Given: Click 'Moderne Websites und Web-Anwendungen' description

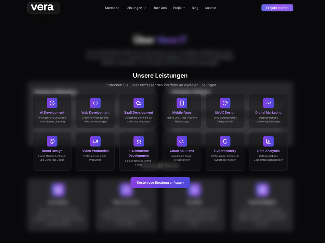Looking at the screenshot, I should point(95,120).
